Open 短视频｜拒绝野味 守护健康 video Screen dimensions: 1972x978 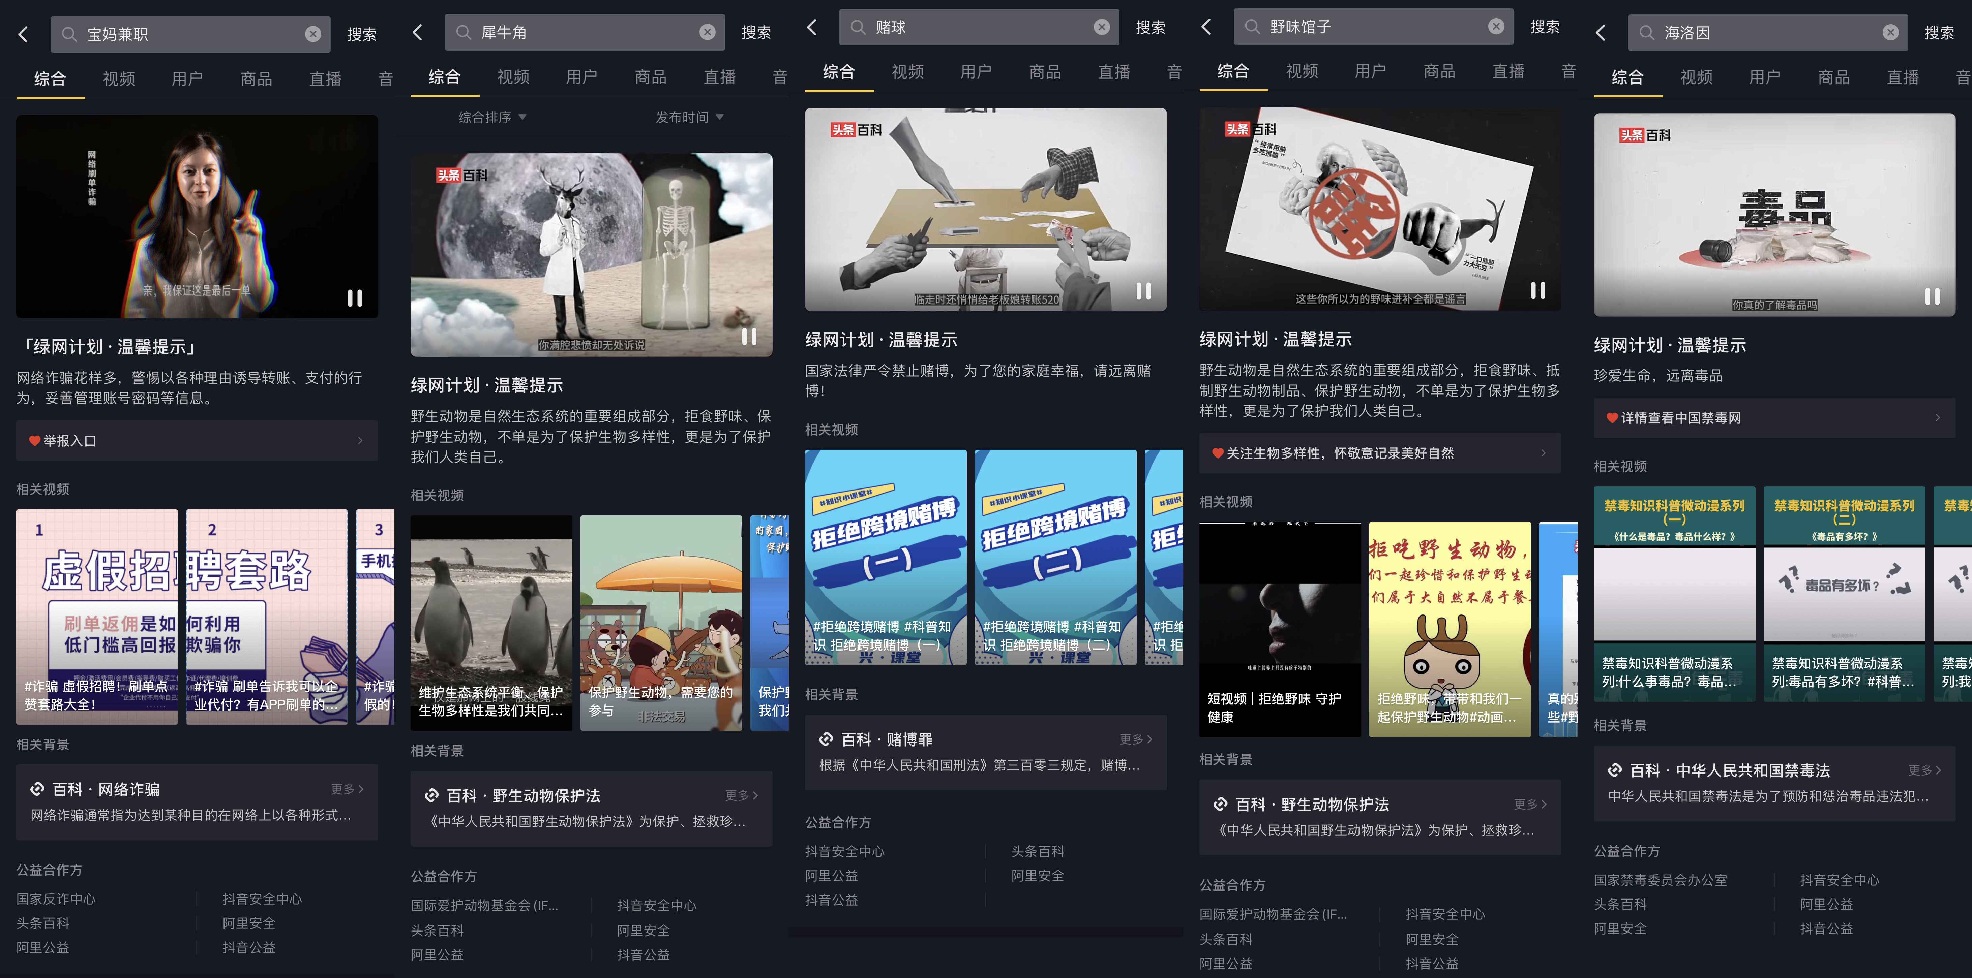[1280, 629]
